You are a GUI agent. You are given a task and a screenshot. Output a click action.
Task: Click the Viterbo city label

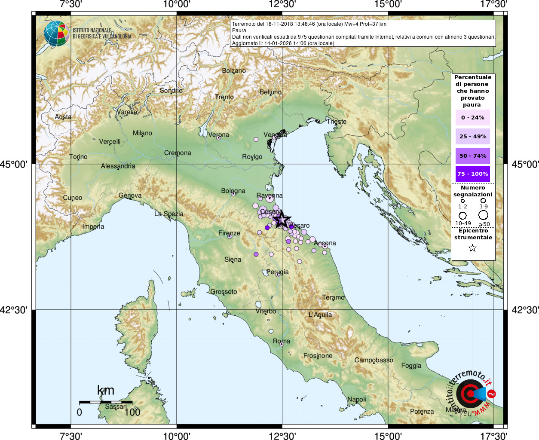tap(266, 311)
